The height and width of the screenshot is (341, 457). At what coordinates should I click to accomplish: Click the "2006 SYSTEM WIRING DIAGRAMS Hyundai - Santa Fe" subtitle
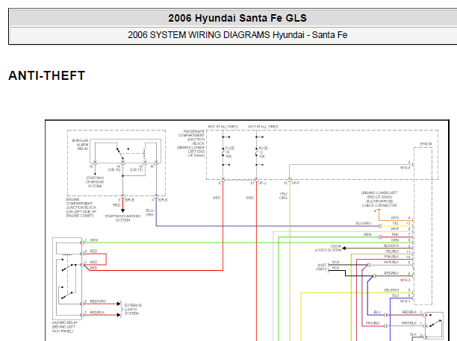point(237,35)
